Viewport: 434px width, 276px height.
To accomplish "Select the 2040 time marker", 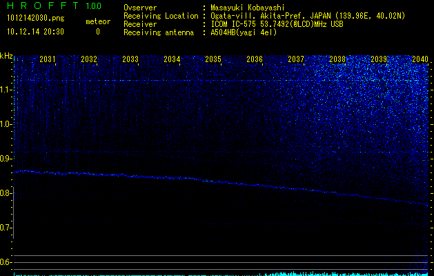I will click(x=420, y=59).
